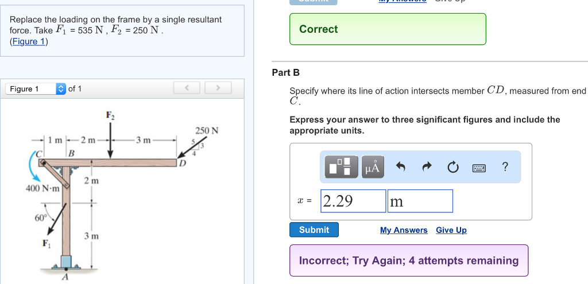This screenshot has height=284, width=588.
Task: Click the Part B heading
Action: [x=285, y=72]
